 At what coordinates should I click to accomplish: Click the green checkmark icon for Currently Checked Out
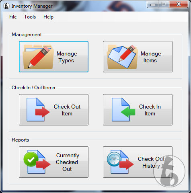(x=31, y=159)
